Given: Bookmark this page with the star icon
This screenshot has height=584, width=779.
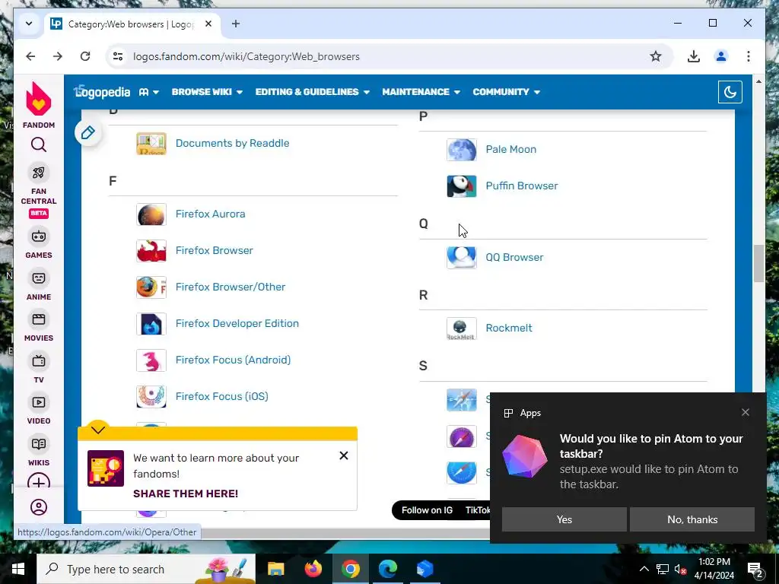Looking at the screenshot, I should coord(656,56).
